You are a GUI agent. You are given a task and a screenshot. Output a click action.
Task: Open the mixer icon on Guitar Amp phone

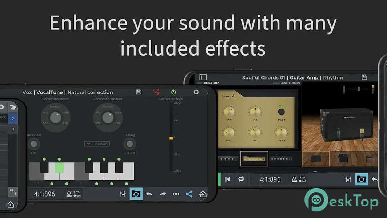[x=348, y=179]
